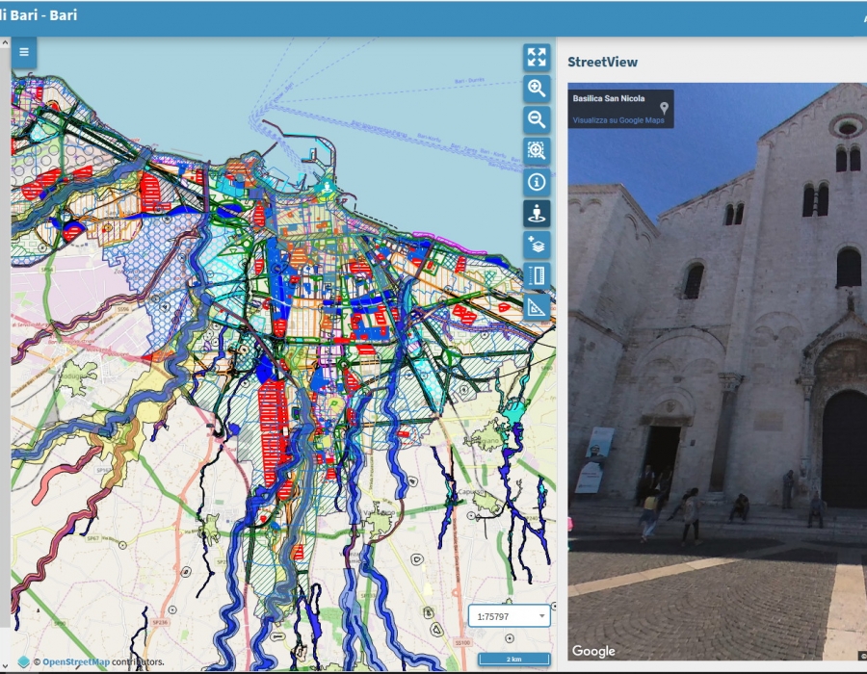Image resolution: width=867 pixels, height=674 pixels.
Task: Click the Google logo in StreetView
Action: (x=593, y=651)
